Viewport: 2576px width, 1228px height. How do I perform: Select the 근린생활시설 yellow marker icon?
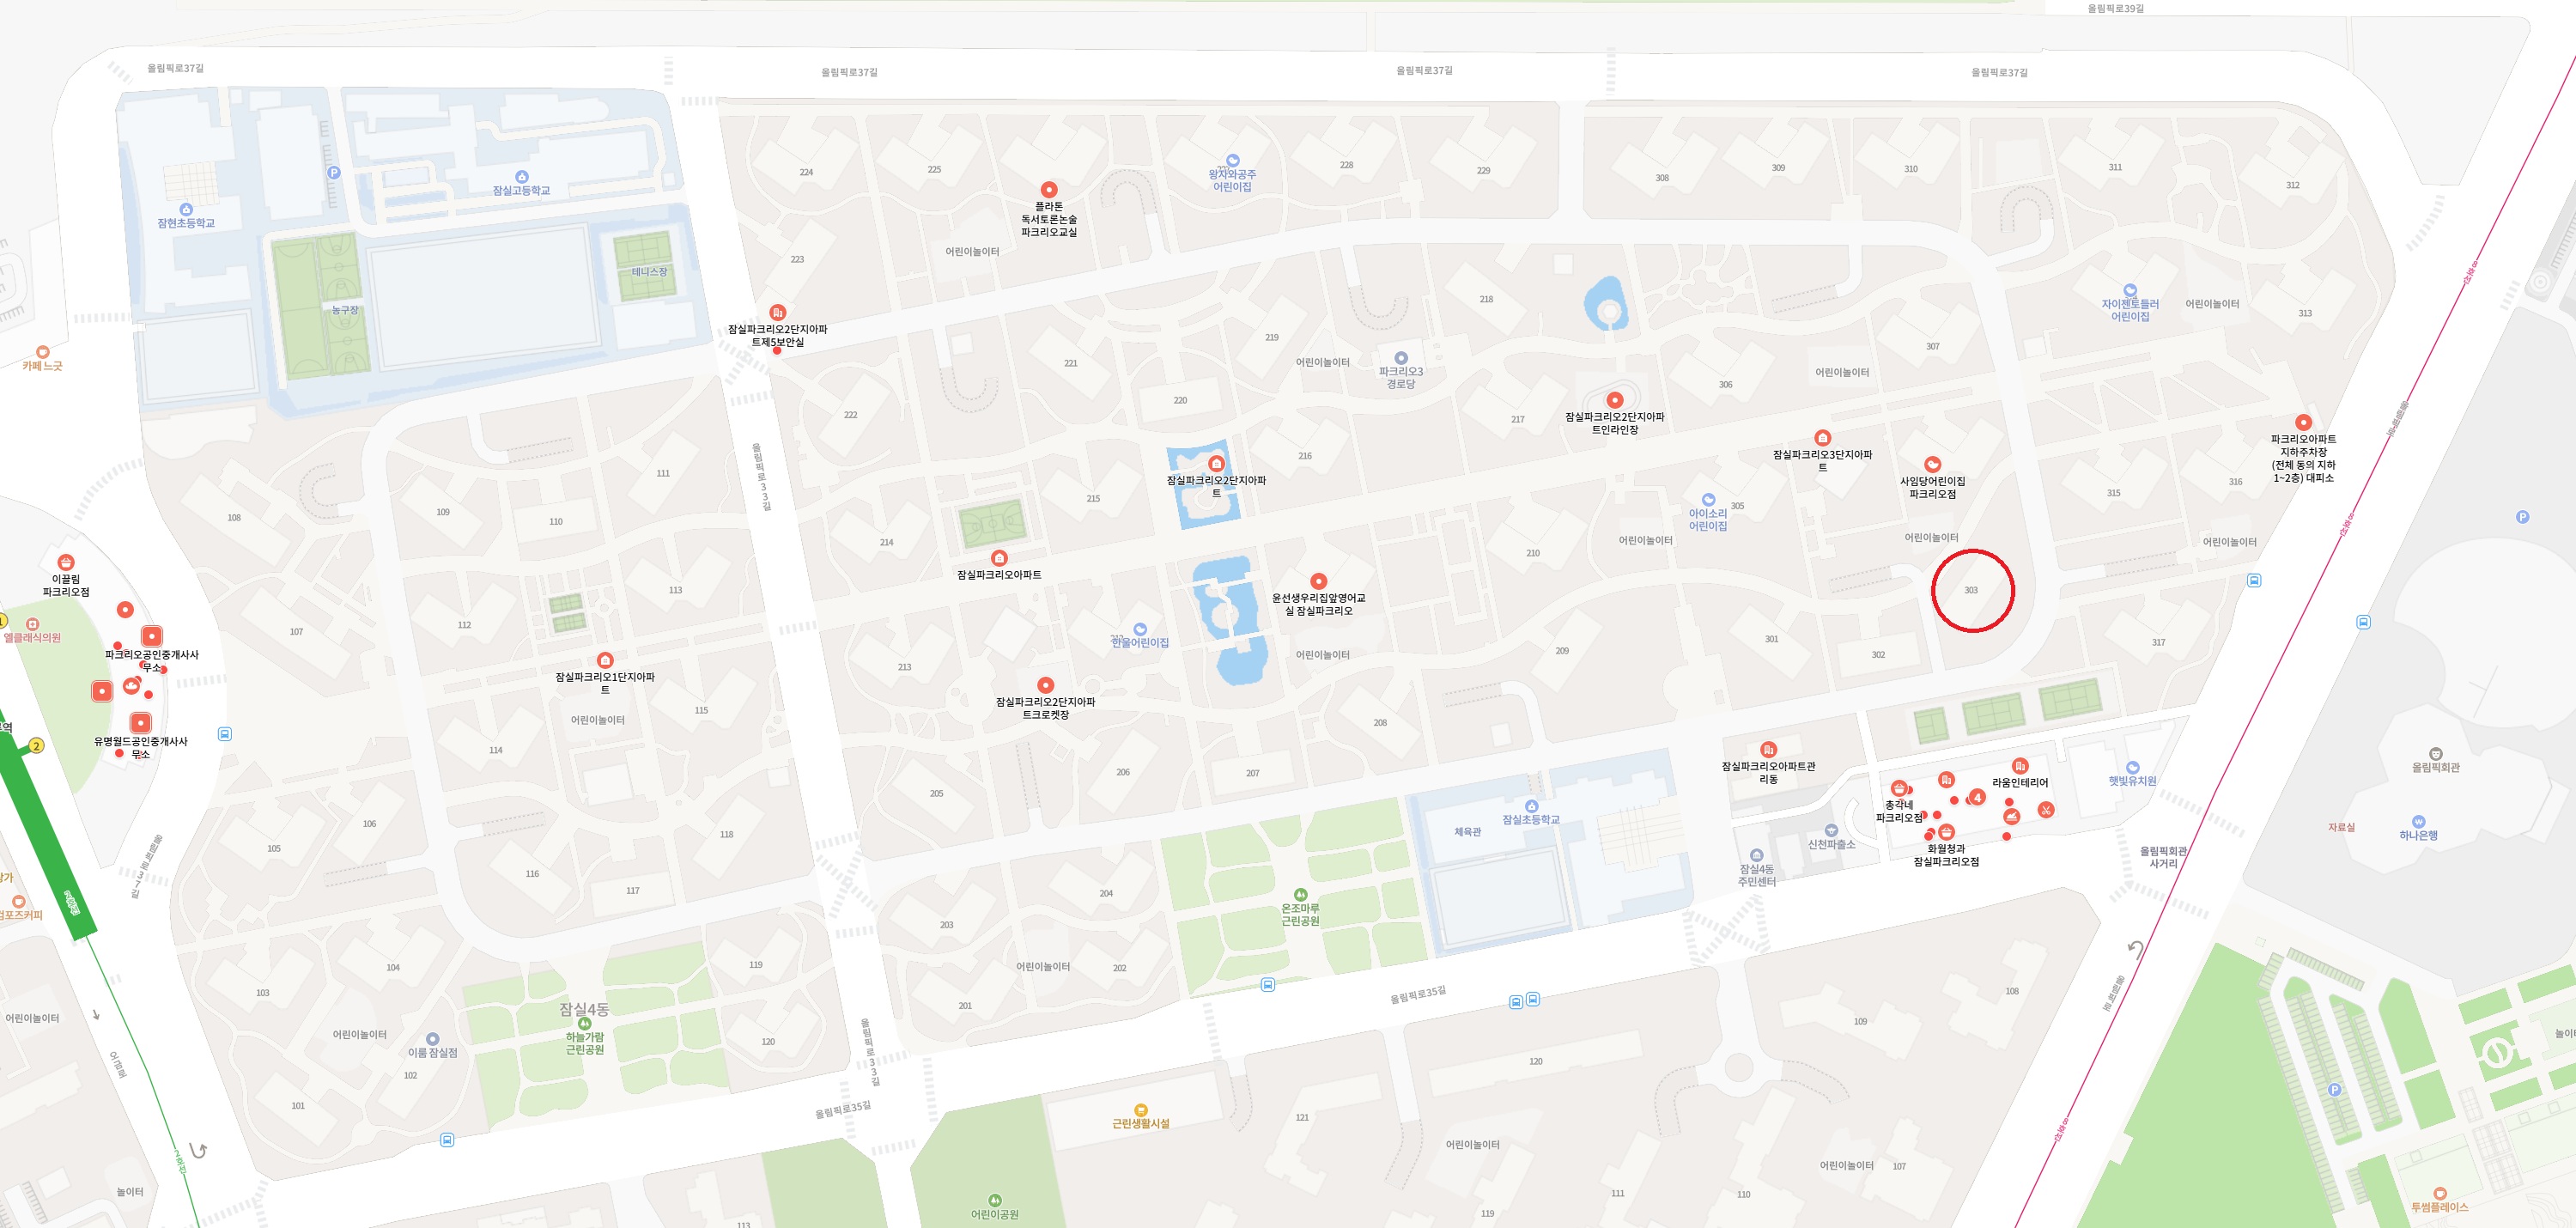(x=1140, y=1110)
